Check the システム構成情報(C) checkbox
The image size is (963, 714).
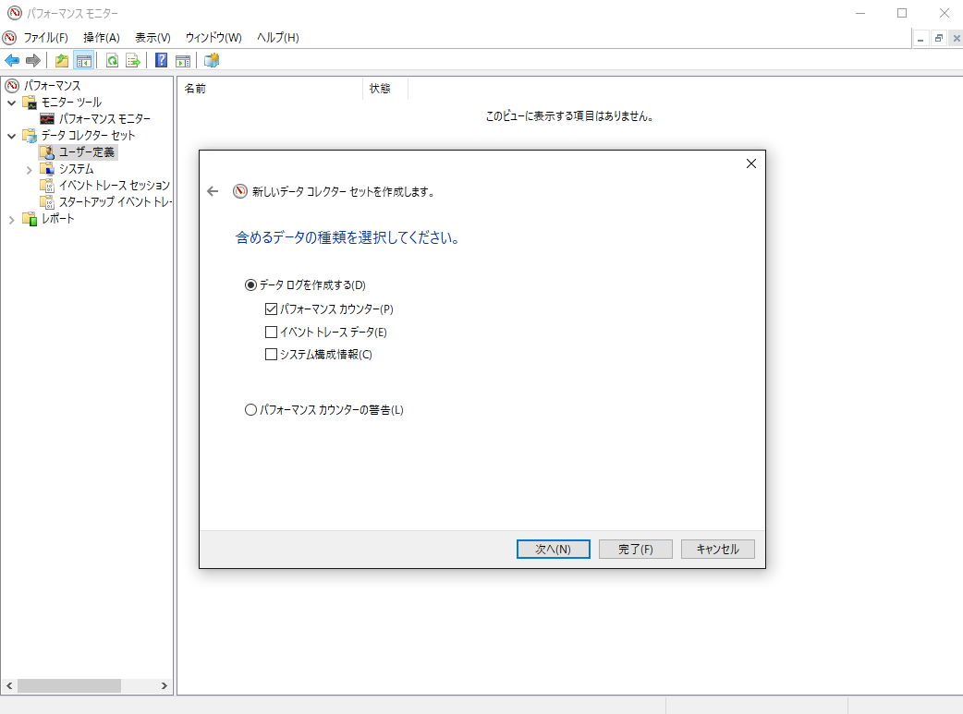coord(271,355)
